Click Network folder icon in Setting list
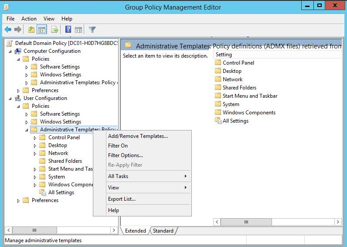 pyautogui.click(x=218, y=79)
